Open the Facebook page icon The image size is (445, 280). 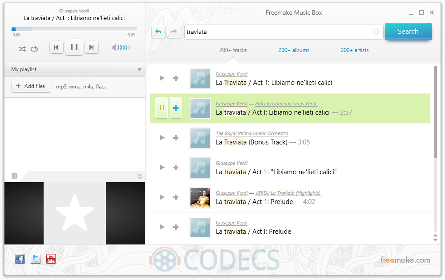[20, 259]
